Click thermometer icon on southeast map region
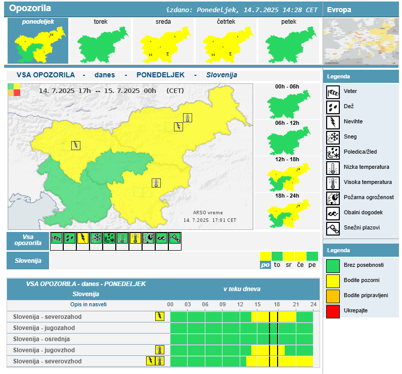The height and width of the screenshot is (374, 402). 157,183
